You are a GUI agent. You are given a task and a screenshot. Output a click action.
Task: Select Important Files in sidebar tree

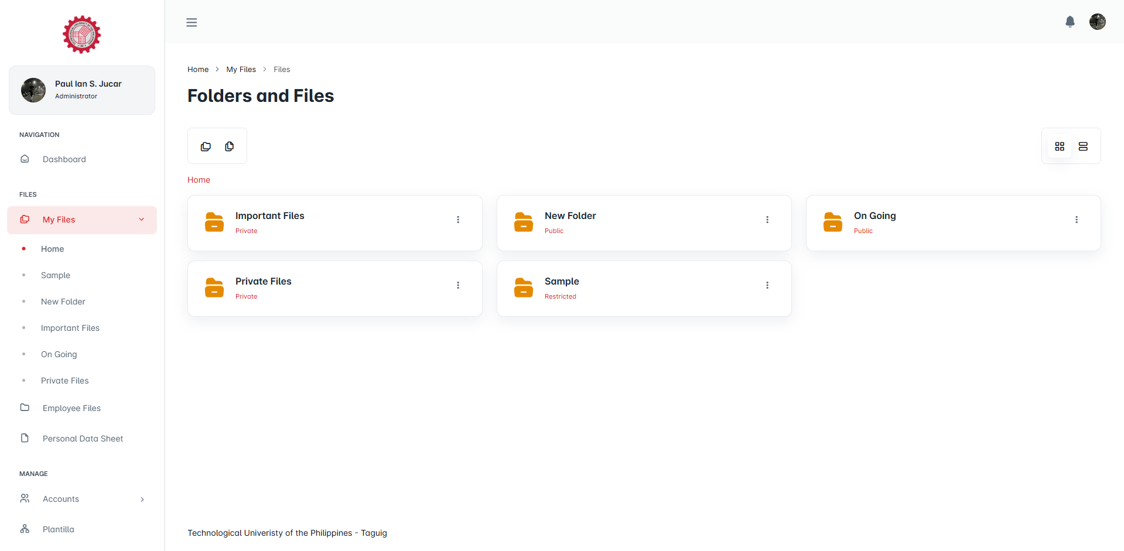(x=70, y=328)
